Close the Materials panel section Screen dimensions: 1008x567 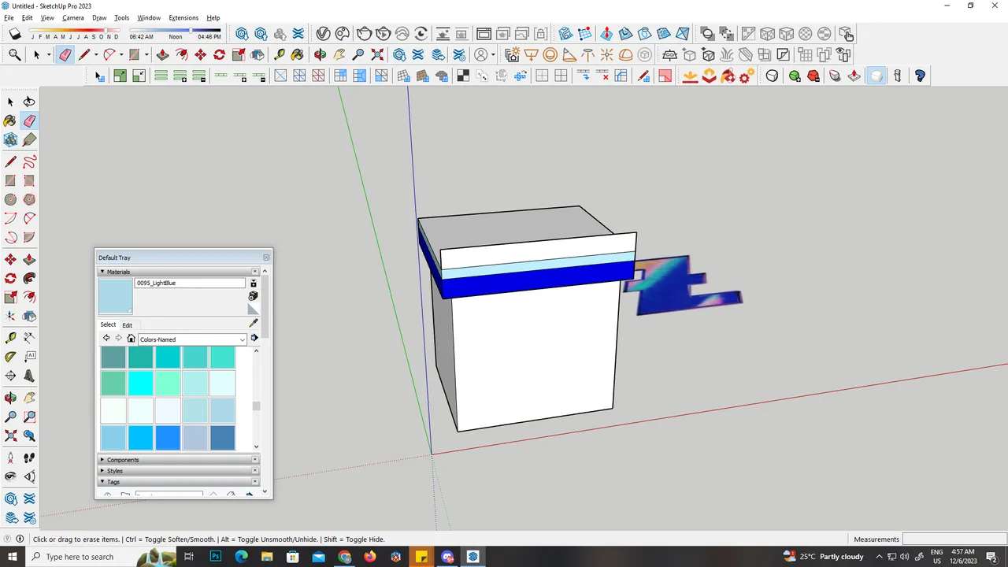(254, 272)
